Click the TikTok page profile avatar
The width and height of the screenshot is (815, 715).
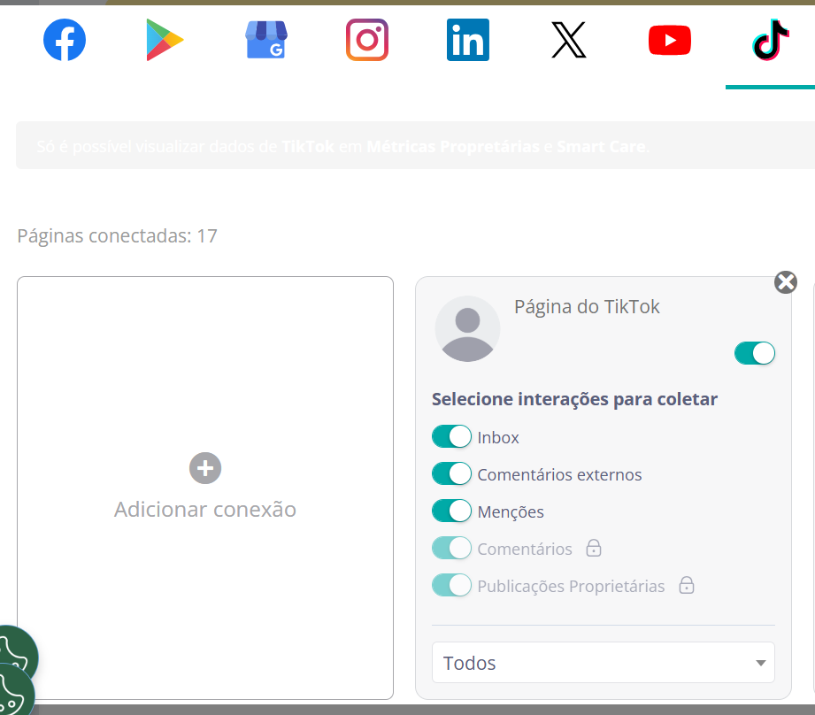(467, 328)
